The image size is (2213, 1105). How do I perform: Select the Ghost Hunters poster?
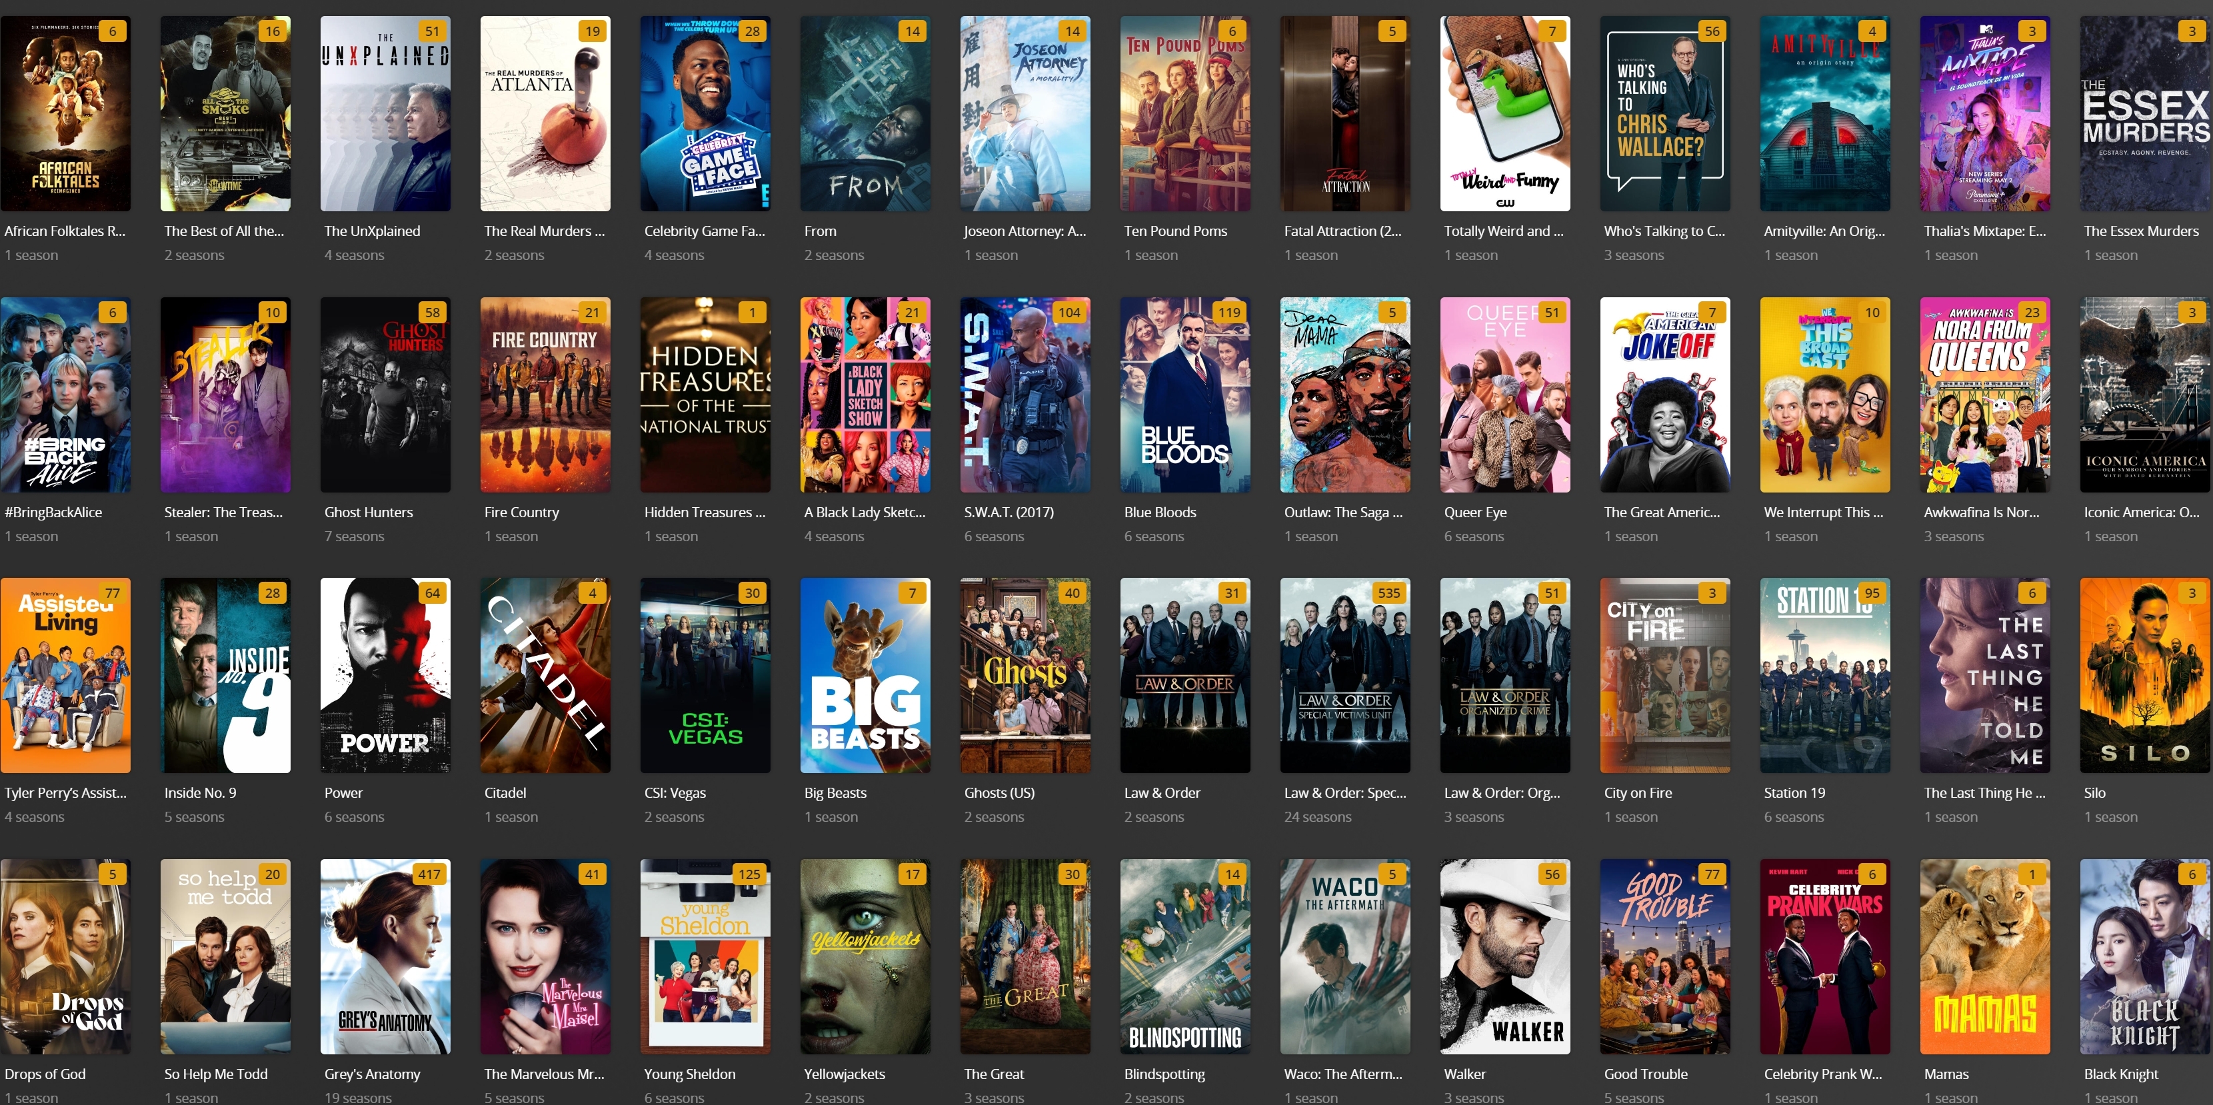(x=385, y=395)
